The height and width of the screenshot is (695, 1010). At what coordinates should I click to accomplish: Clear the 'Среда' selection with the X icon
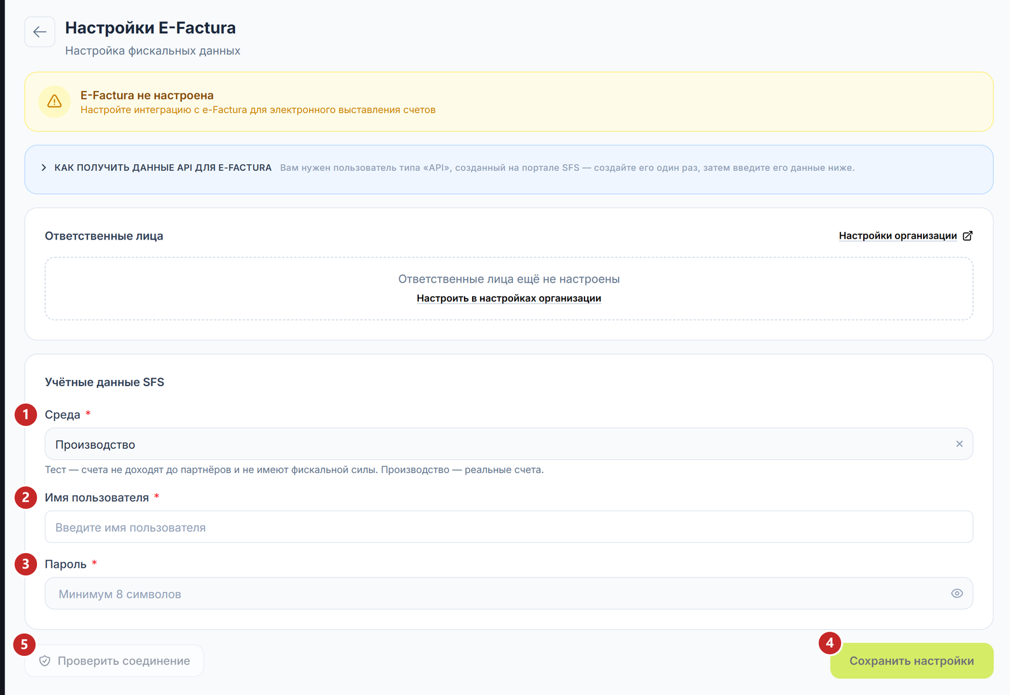[959, 444]
